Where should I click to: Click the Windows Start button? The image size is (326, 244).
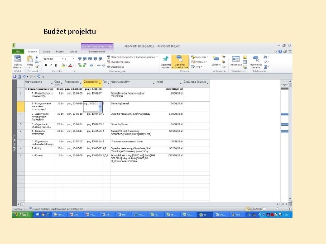click(22, 215)
